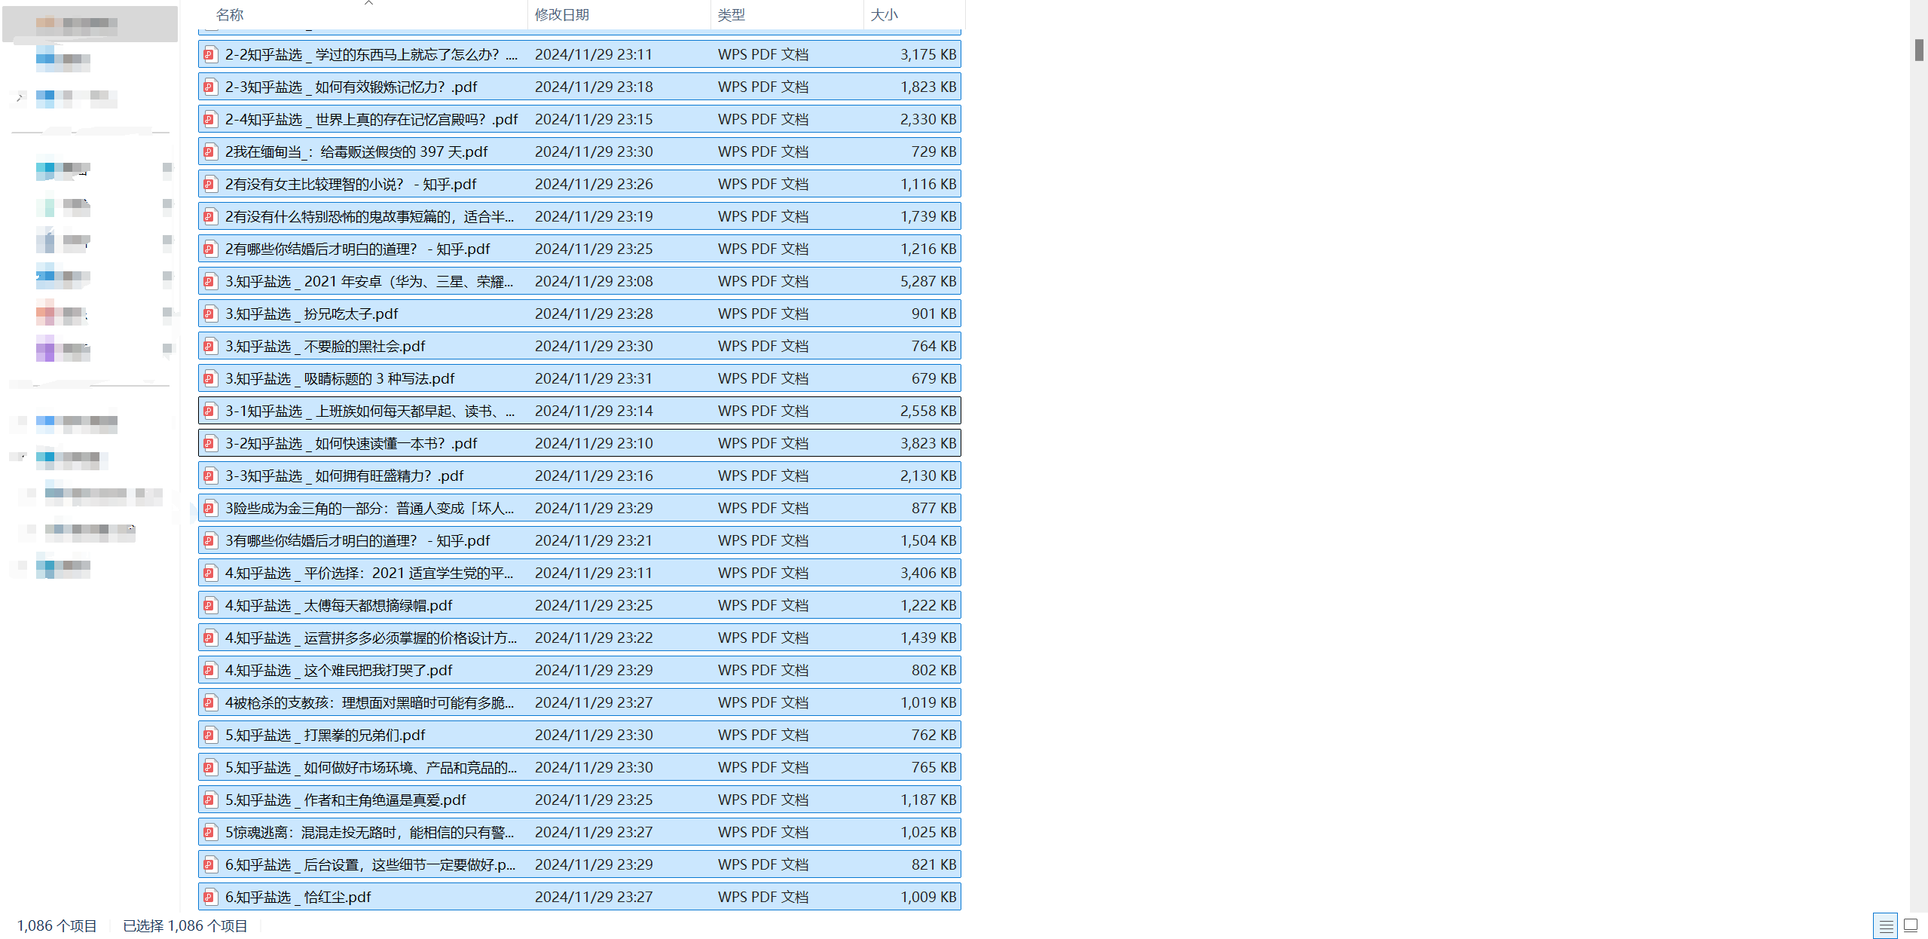The image size is (1928, 939).
Task: Click PDF icon for 3.知乎盐选_不要脸的黑社会.pdf
Action: pos(210,346)
